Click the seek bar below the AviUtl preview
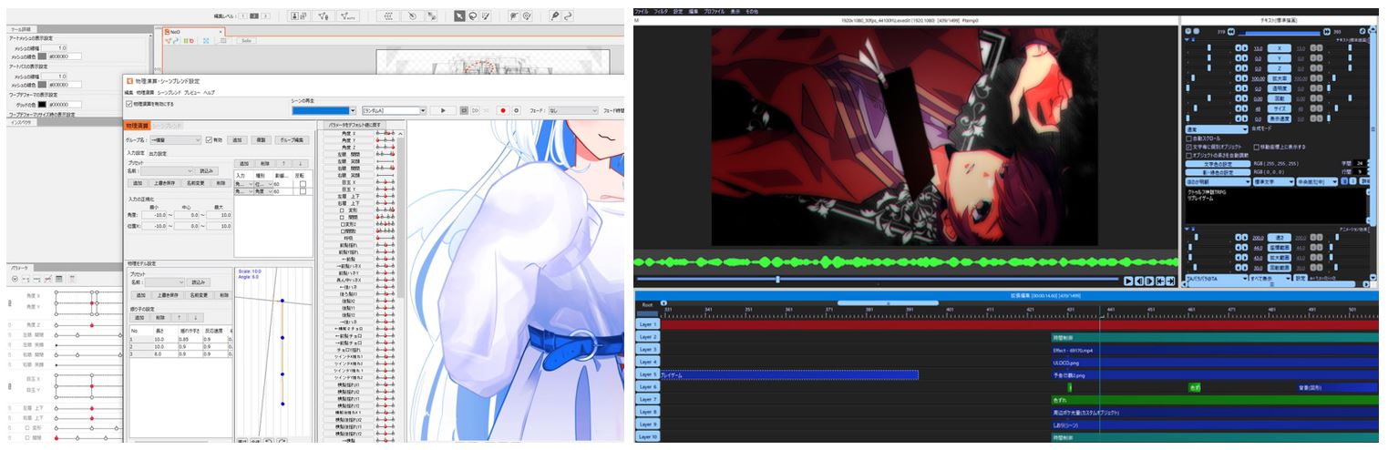This screenshot has height=450, width=1388. pos(878,279)
